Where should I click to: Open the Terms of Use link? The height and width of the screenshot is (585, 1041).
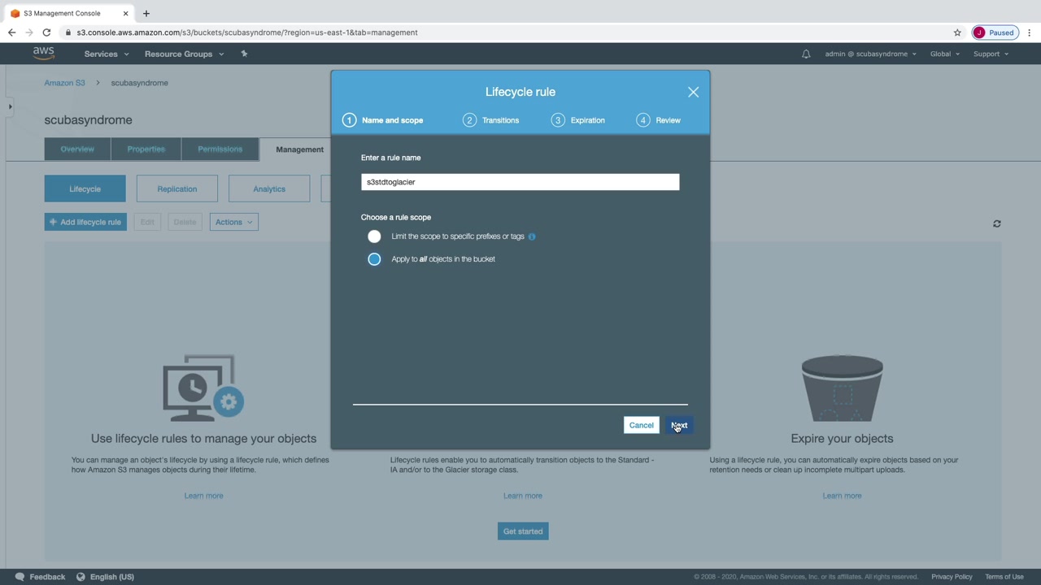[x=1004, y=577]
